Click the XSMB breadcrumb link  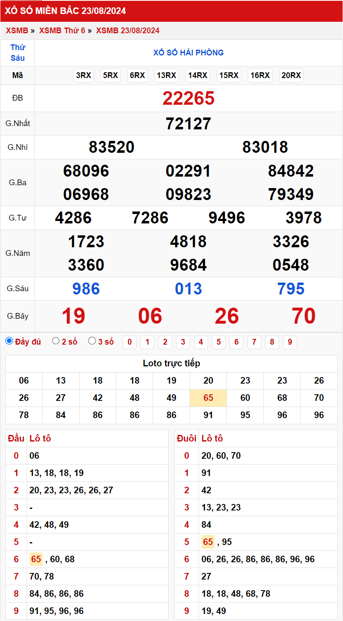(x=17, y=31)
